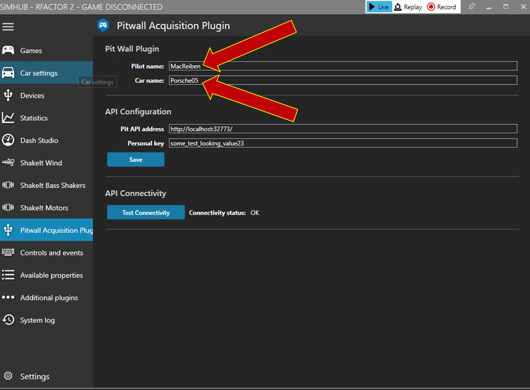Image resolution: width=530 pixels, height=390 pixels.
Task: Open Additional plugins section
Action: (46, 297)
